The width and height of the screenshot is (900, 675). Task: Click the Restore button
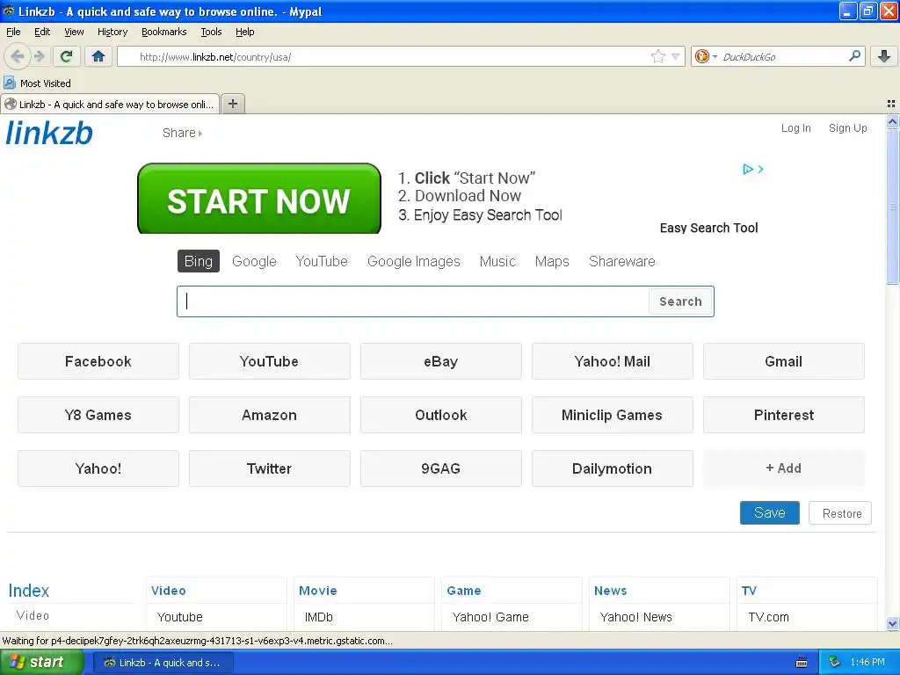(x=840, y=512)
